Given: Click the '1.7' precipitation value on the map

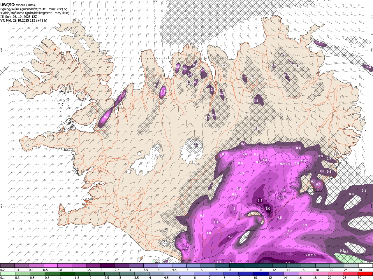Looking at the screenshot, I should pos(231,237).
